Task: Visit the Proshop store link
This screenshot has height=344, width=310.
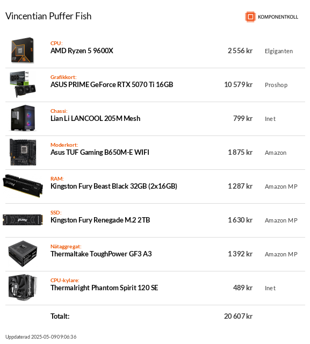Action: click(276, 85)
